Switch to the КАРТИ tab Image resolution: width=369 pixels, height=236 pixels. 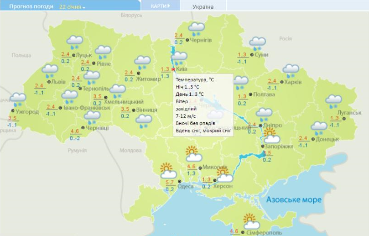[160, 6]
